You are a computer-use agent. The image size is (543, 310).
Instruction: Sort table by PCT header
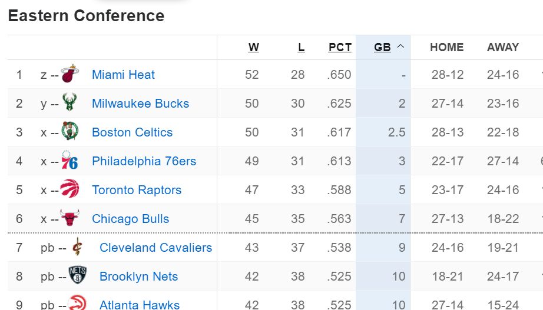[340, 48]
